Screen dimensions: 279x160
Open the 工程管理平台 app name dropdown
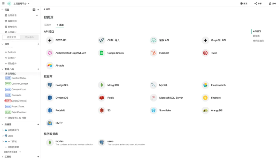tap(21, 4)
